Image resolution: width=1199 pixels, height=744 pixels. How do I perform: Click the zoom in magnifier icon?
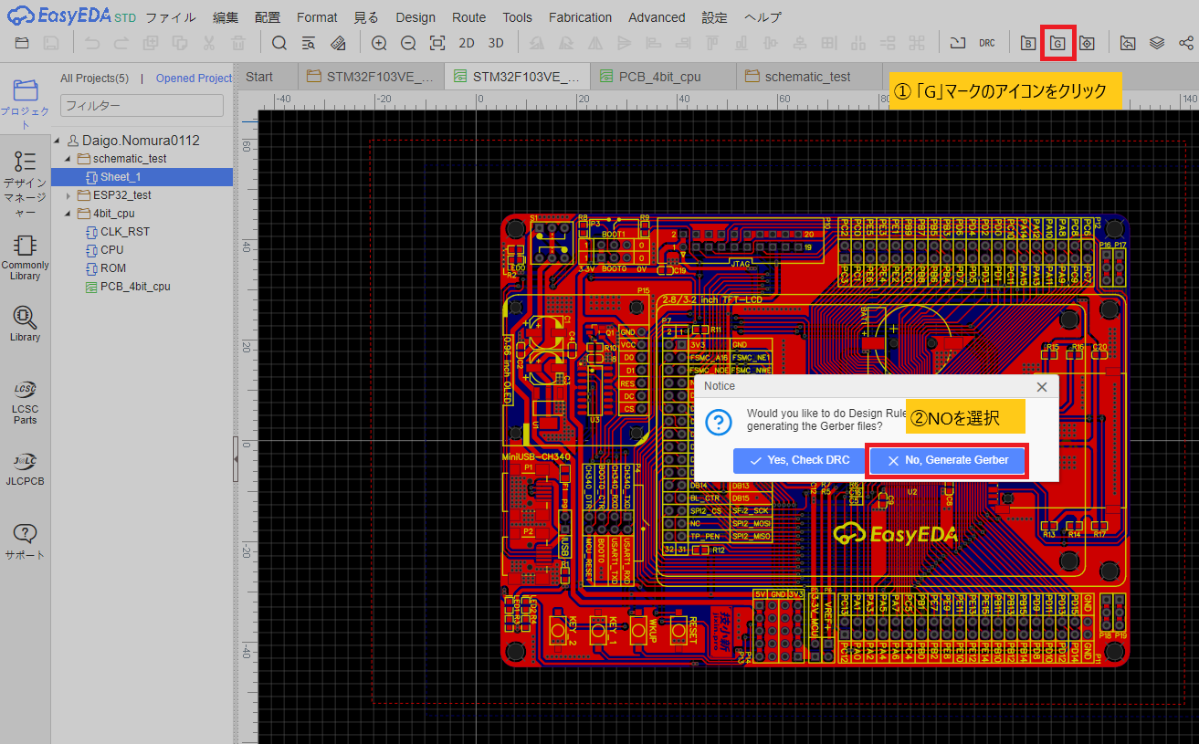click(x=379, y=43)
